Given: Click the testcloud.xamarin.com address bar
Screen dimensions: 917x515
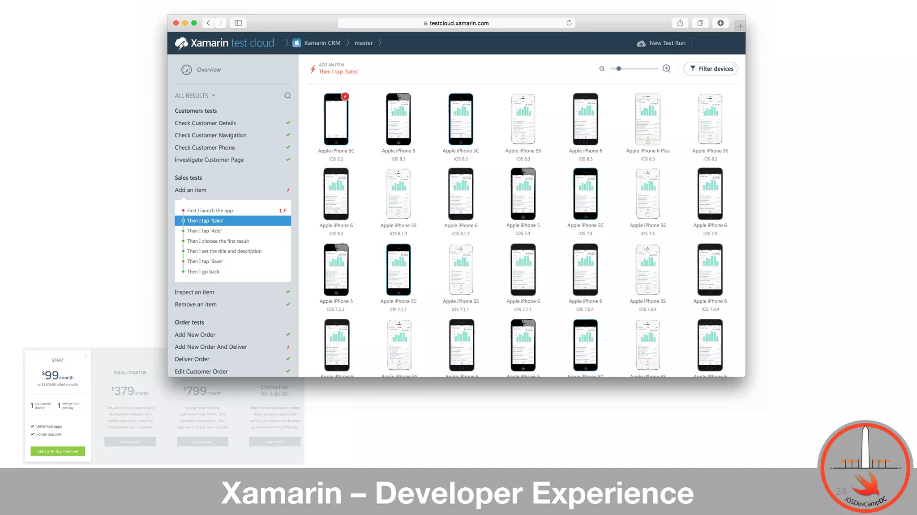Looking at the screenshot, I should click(x=456, y=23).
